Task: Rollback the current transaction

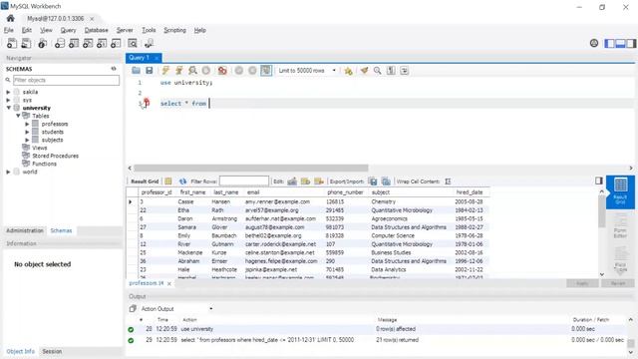Action: pyautogui.click(x=252, y=71)
